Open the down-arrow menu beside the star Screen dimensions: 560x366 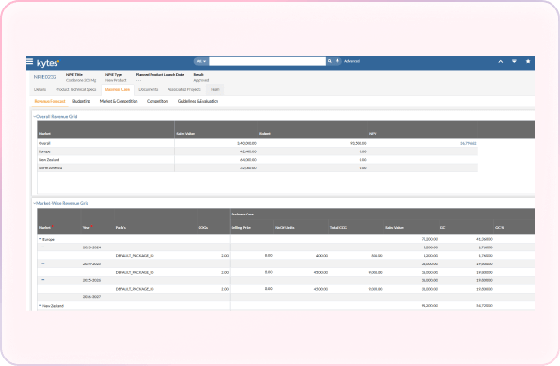coord(514,61)
